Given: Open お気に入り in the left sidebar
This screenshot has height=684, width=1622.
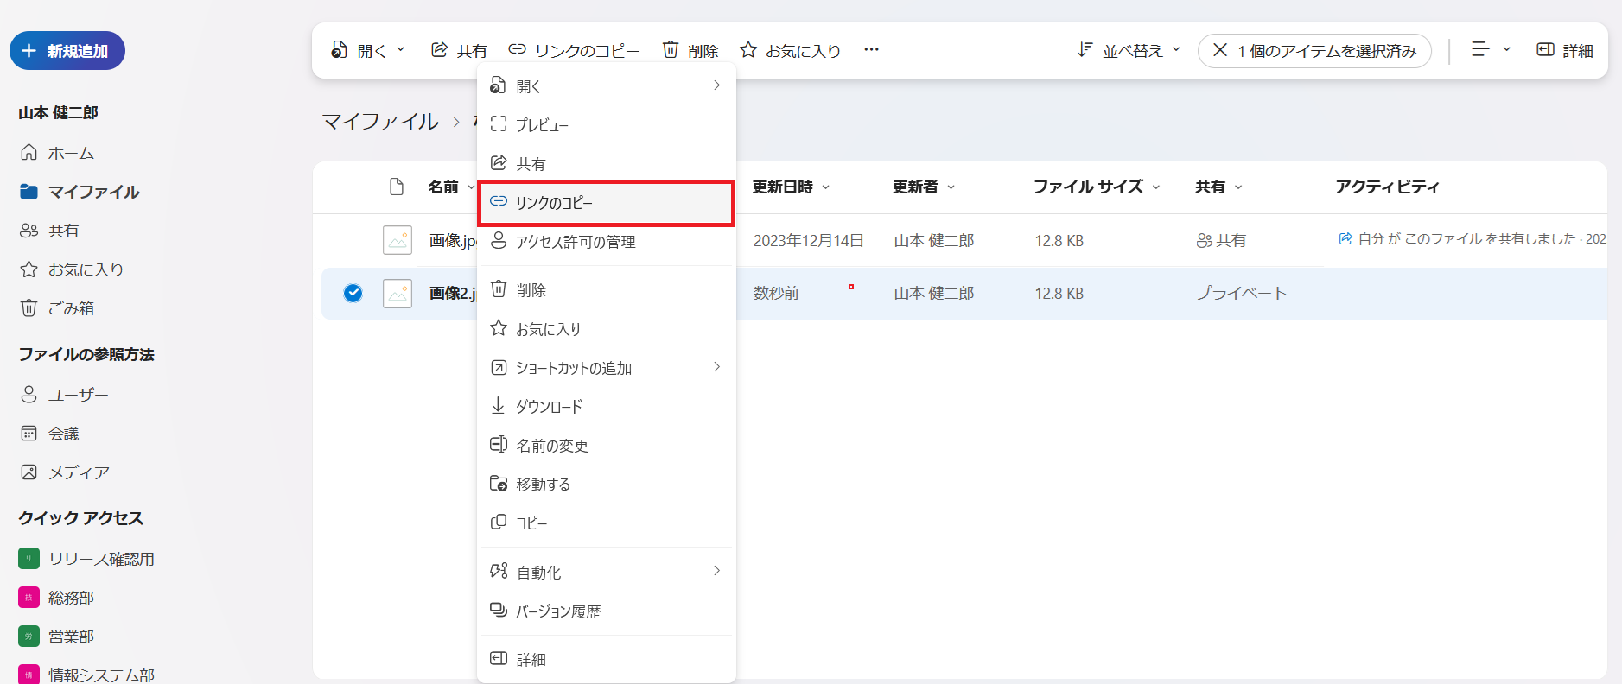Looking at the screenshot, I should (72, 269).
